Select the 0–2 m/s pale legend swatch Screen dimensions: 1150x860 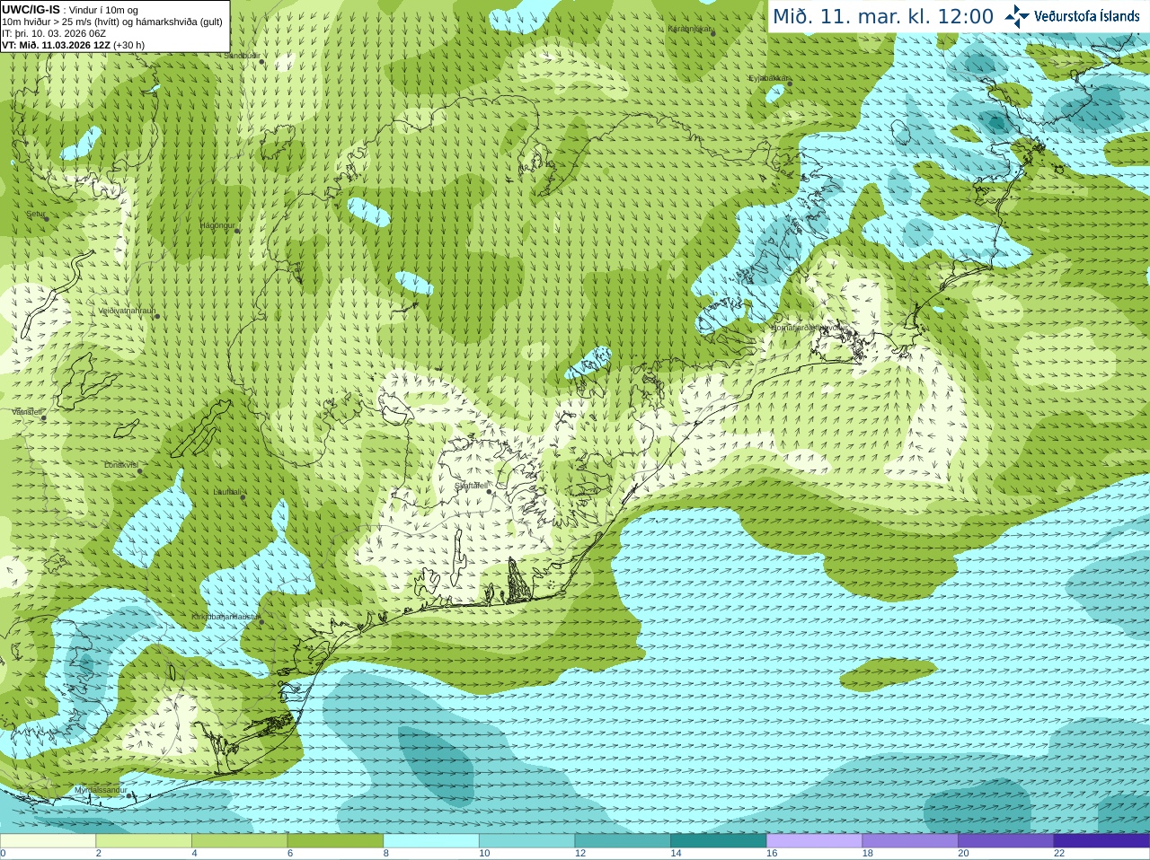pyautogui.click(x=48, y=841)
